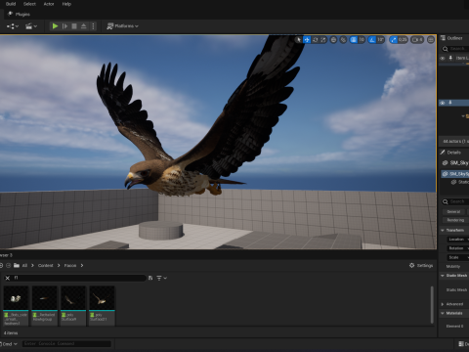Click the Details panel search field
Image resolution: width=469 pixels, height=352 pixels.
pos(455,201)
